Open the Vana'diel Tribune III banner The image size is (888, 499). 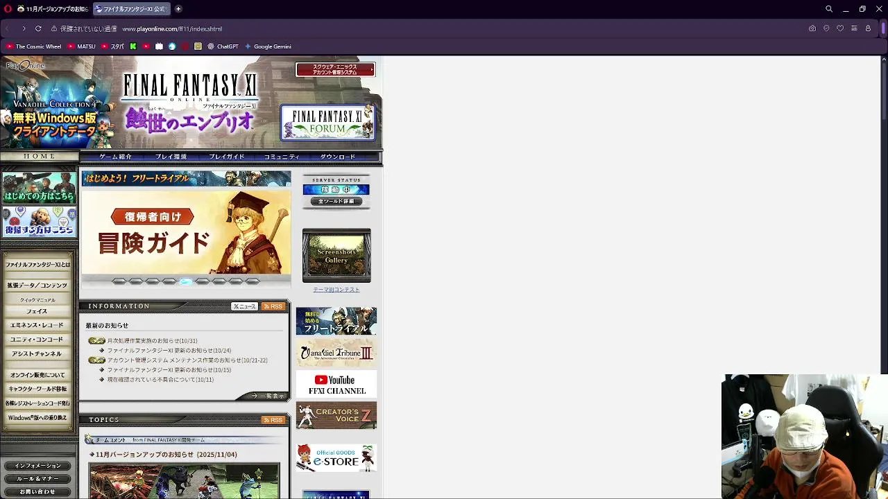coord(336,353)
